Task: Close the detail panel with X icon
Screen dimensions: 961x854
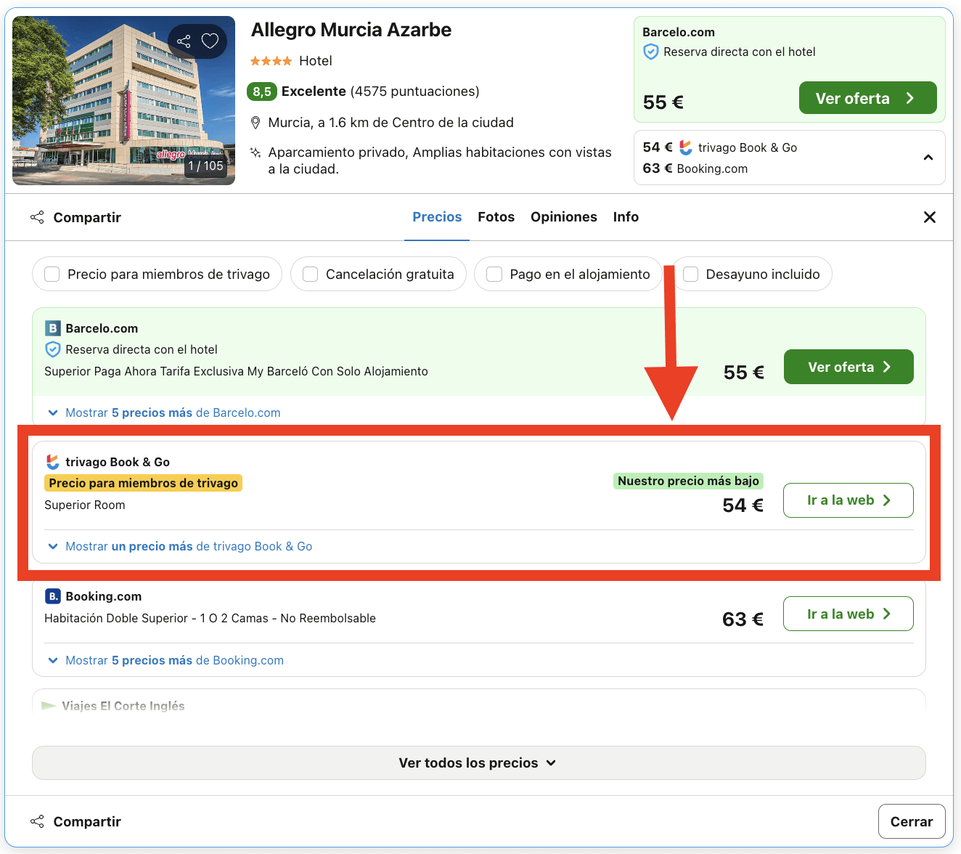Action: coord(929,217)
